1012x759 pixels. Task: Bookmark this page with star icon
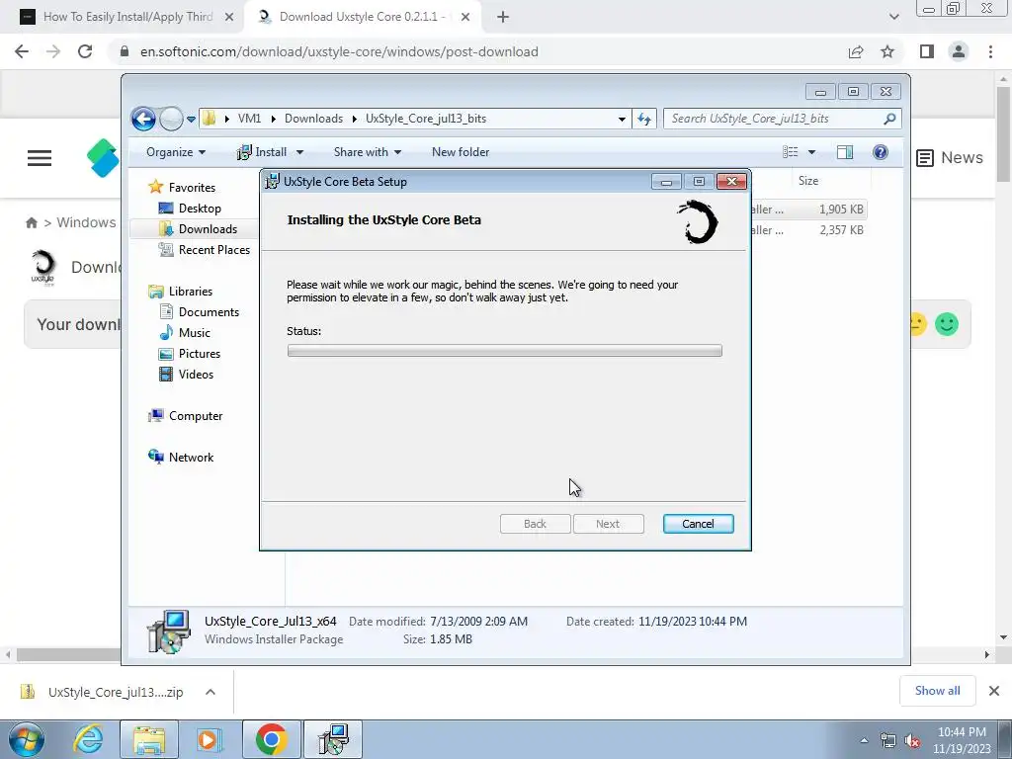(x=887, y=51)
